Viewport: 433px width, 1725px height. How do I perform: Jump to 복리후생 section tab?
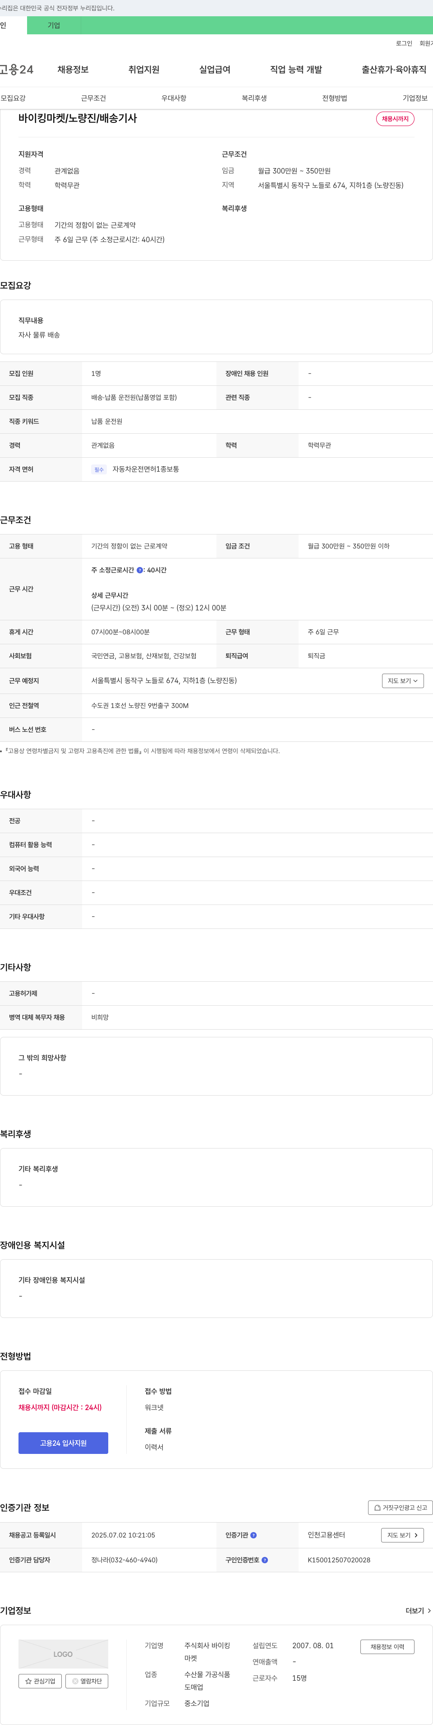pyautogui.click(x=254, y=98)
